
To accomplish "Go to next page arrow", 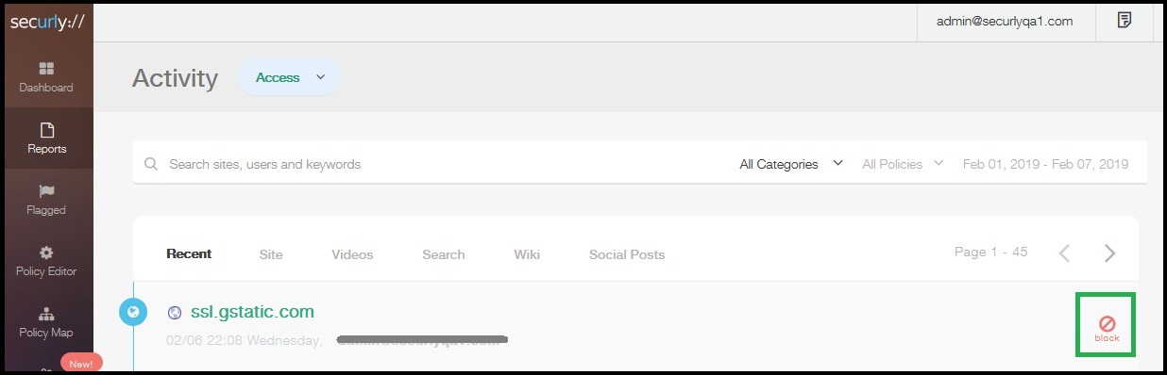I will pyautogui.click(x=1109, y=253).
